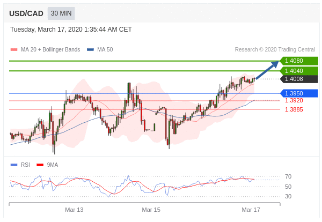Click the 30 MIN timeframe badge
Image resolution: width=322 pixels, height=222 pixels.
(61, 13)
